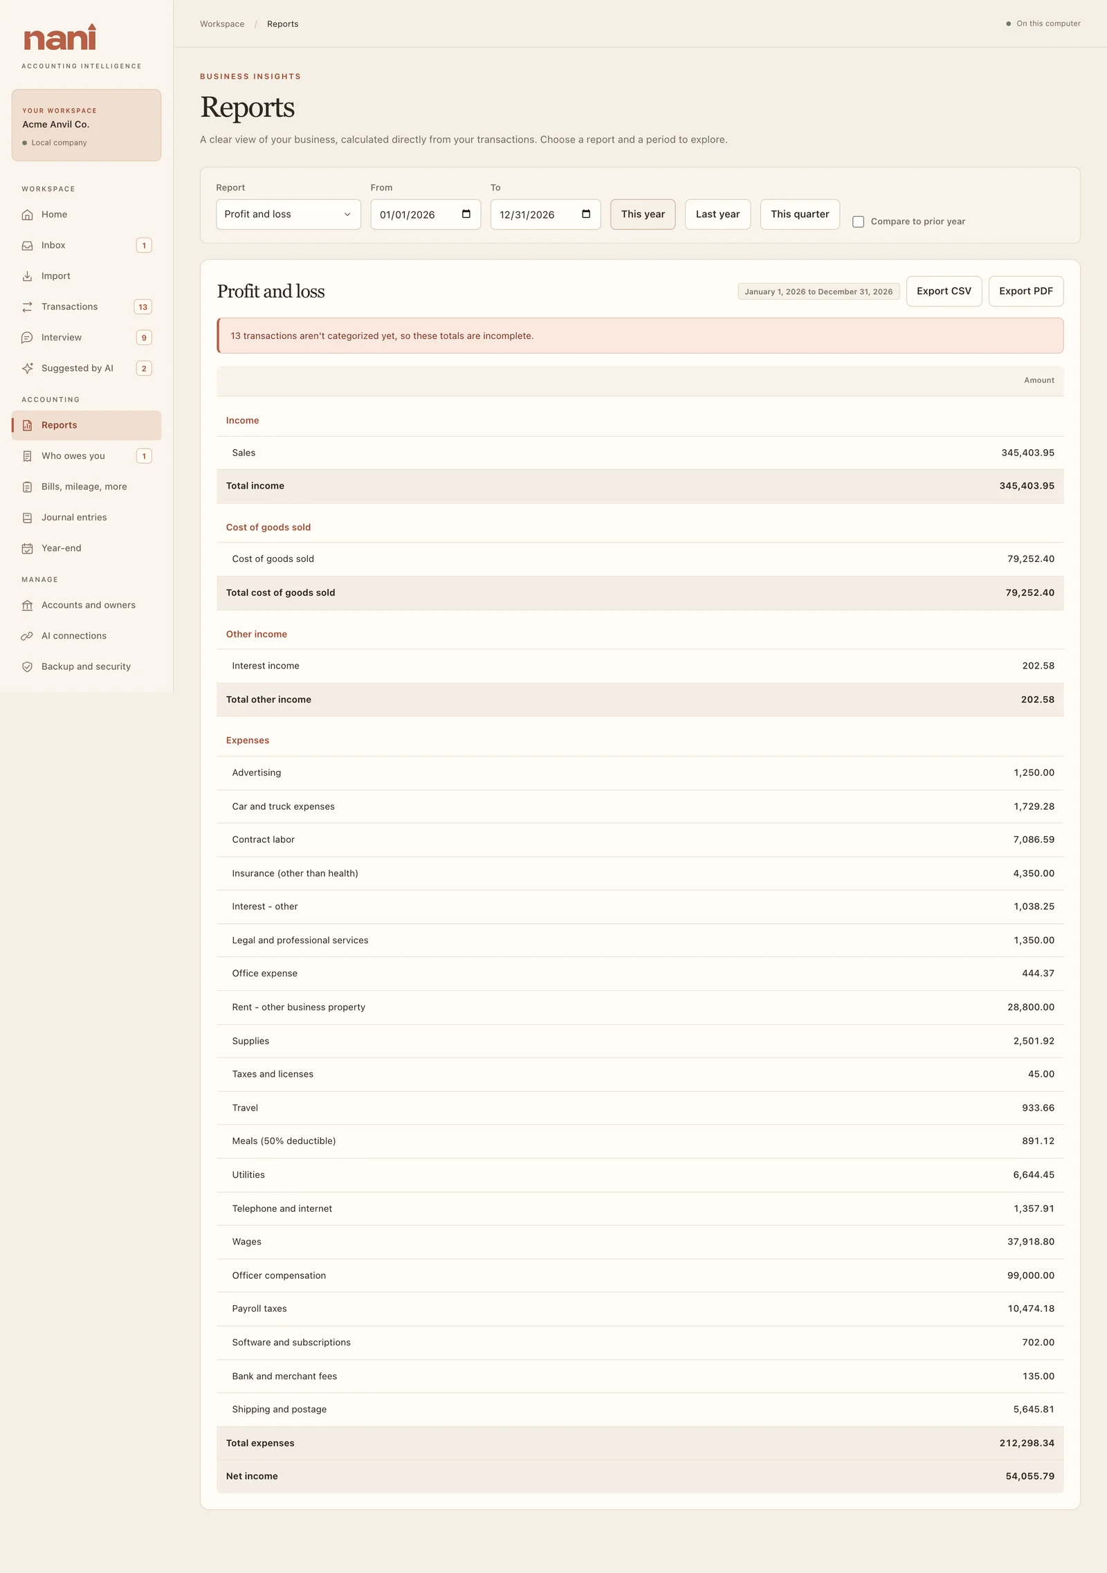Viewport: 1107px width, 1573px height.
Task: Enable Compare to prior year checkbox
Action: tap(858, 221)
